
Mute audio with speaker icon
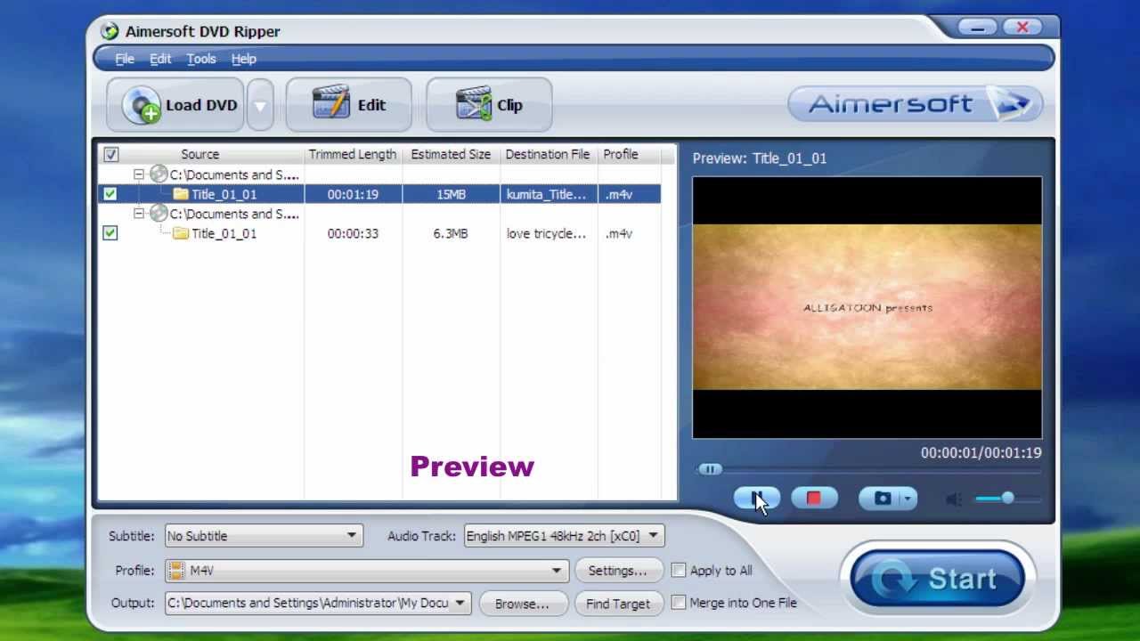point(953,499)
